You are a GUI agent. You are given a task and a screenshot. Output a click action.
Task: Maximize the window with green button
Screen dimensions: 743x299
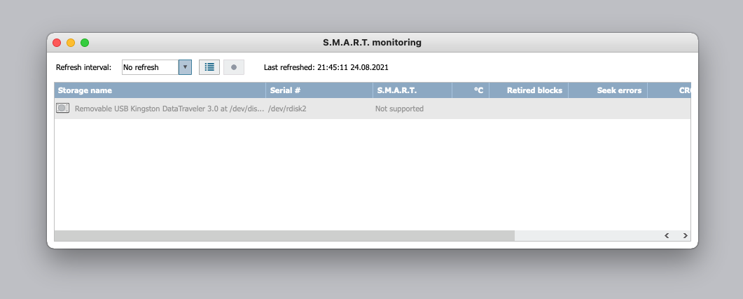[85, 43]
